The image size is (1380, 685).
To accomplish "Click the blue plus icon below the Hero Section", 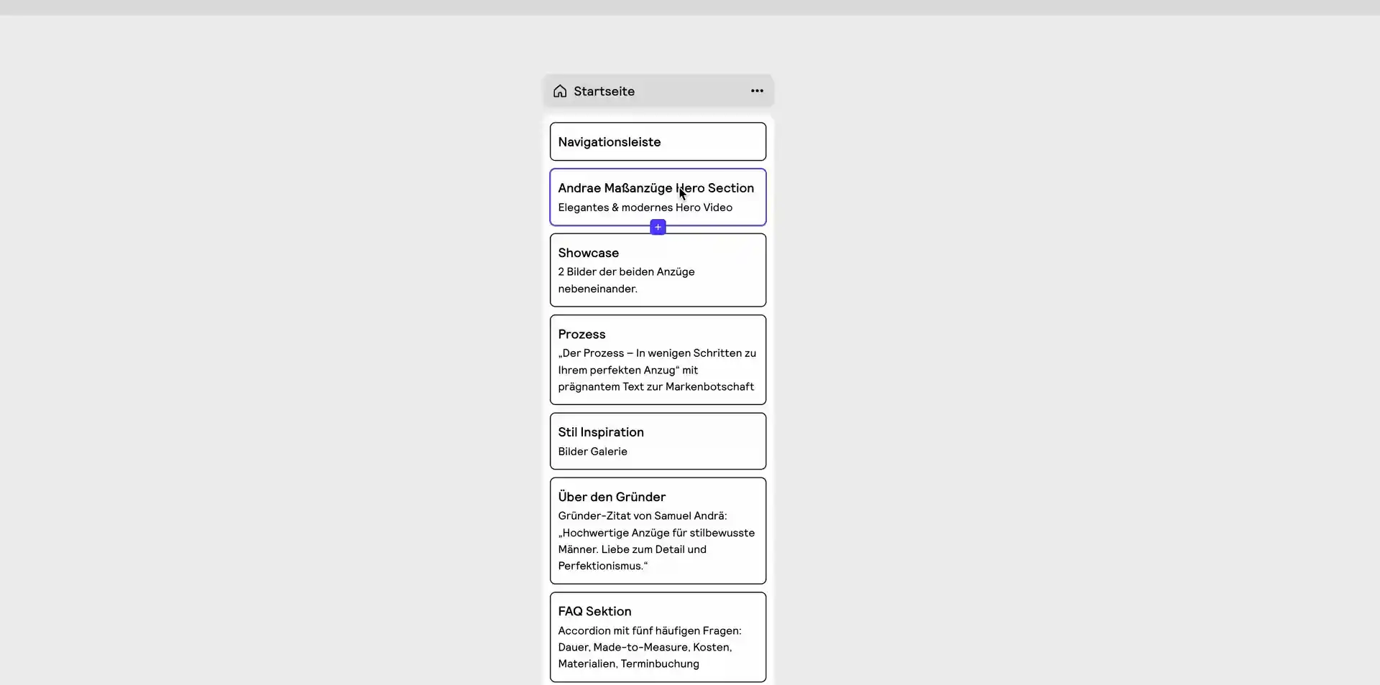I will pos(658,227).
